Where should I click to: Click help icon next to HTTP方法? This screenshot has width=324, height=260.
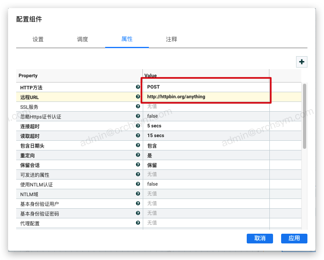click(138, 87)
